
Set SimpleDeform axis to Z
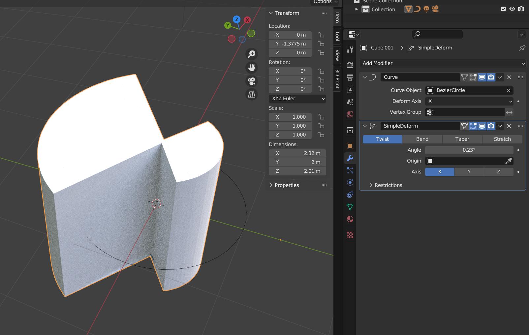499,172
